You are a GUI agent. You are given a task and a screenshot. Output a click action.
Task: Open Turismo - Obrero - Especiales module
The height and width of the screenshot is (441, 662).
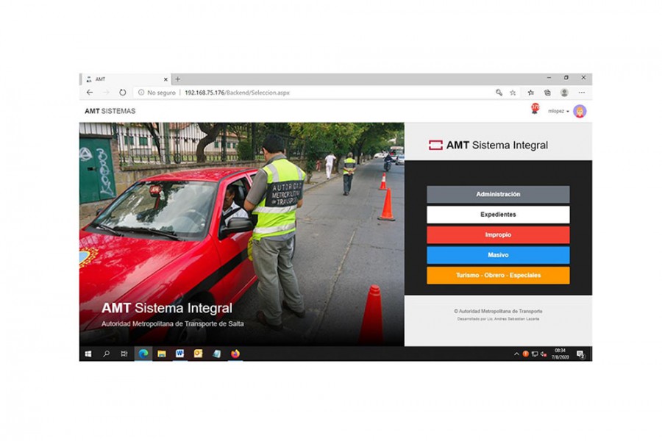click(x=498, y=275)
